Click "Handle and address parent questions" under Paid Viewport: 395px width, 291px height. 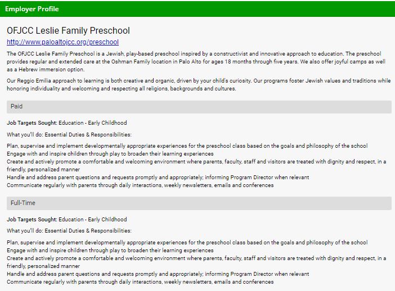(x=158, y=178)
